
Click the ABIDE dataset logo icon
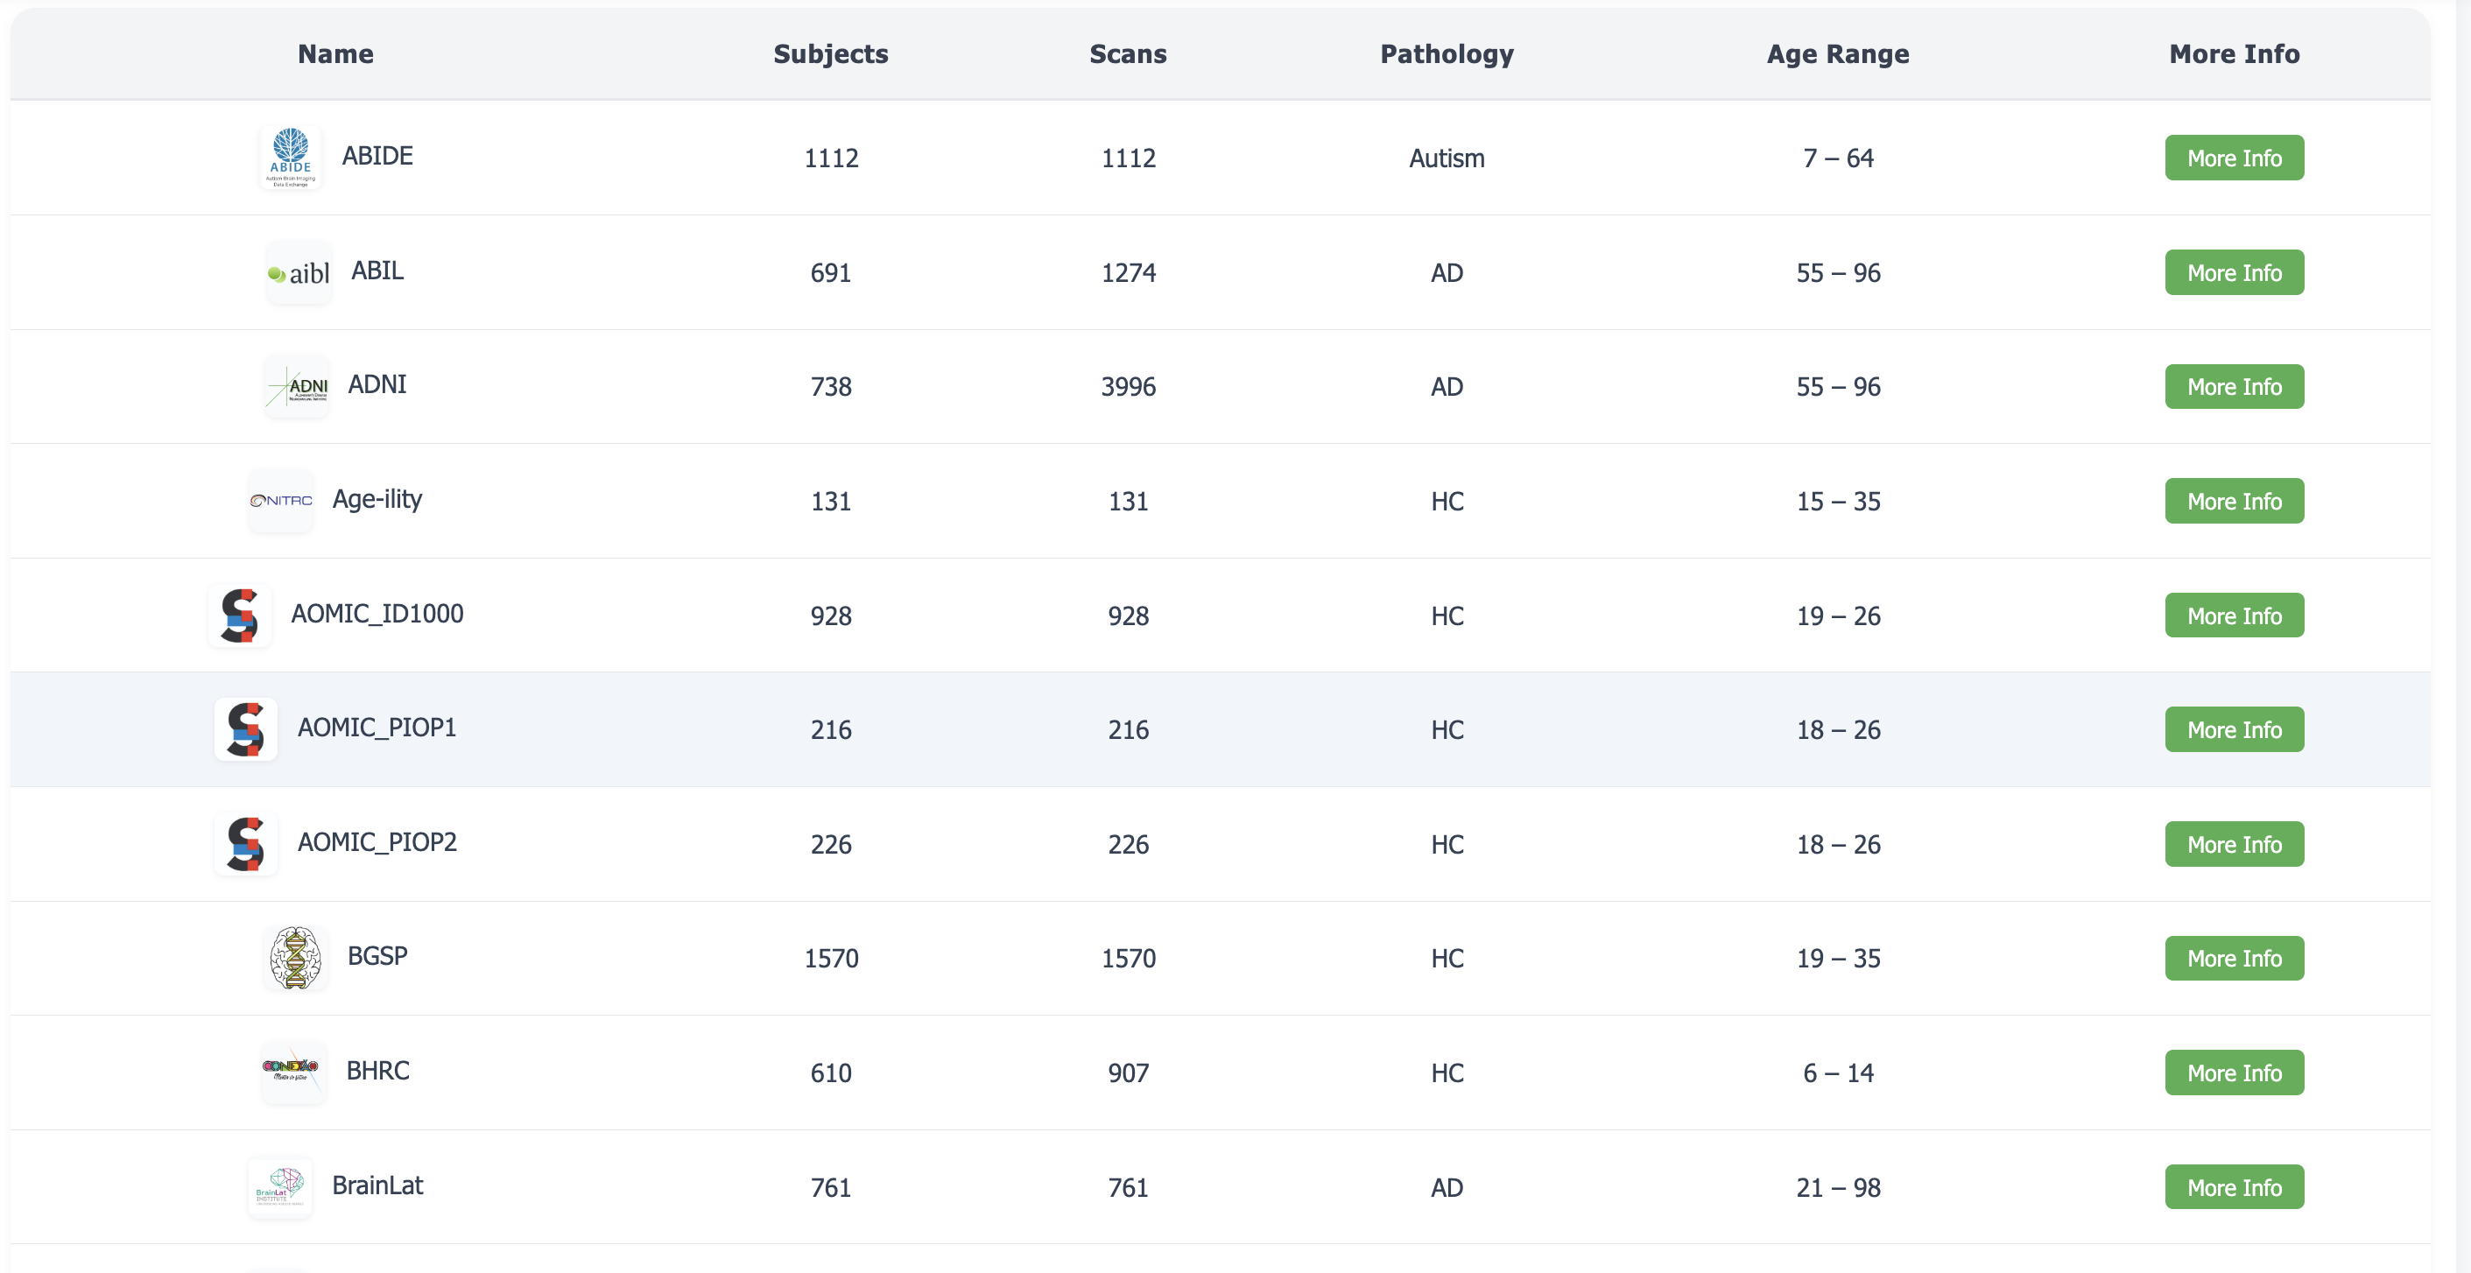tap(291, 158)
